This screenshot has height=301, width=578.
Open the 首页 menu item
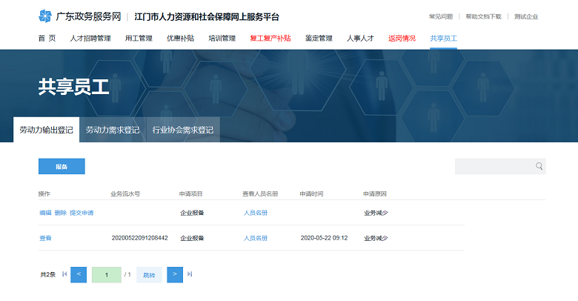click(47, 39)
